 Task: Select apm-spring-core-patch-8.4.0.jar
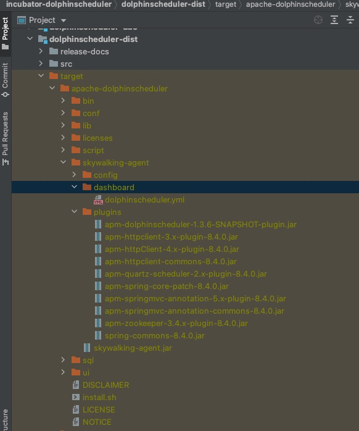(167, 287)
